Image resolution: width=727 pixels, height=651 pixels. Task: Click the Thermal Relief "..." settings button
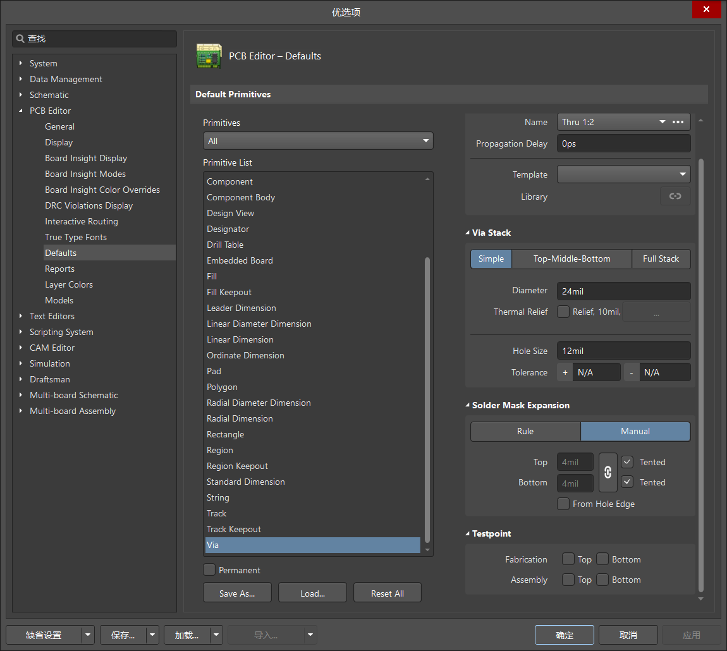tap(656, 311)
